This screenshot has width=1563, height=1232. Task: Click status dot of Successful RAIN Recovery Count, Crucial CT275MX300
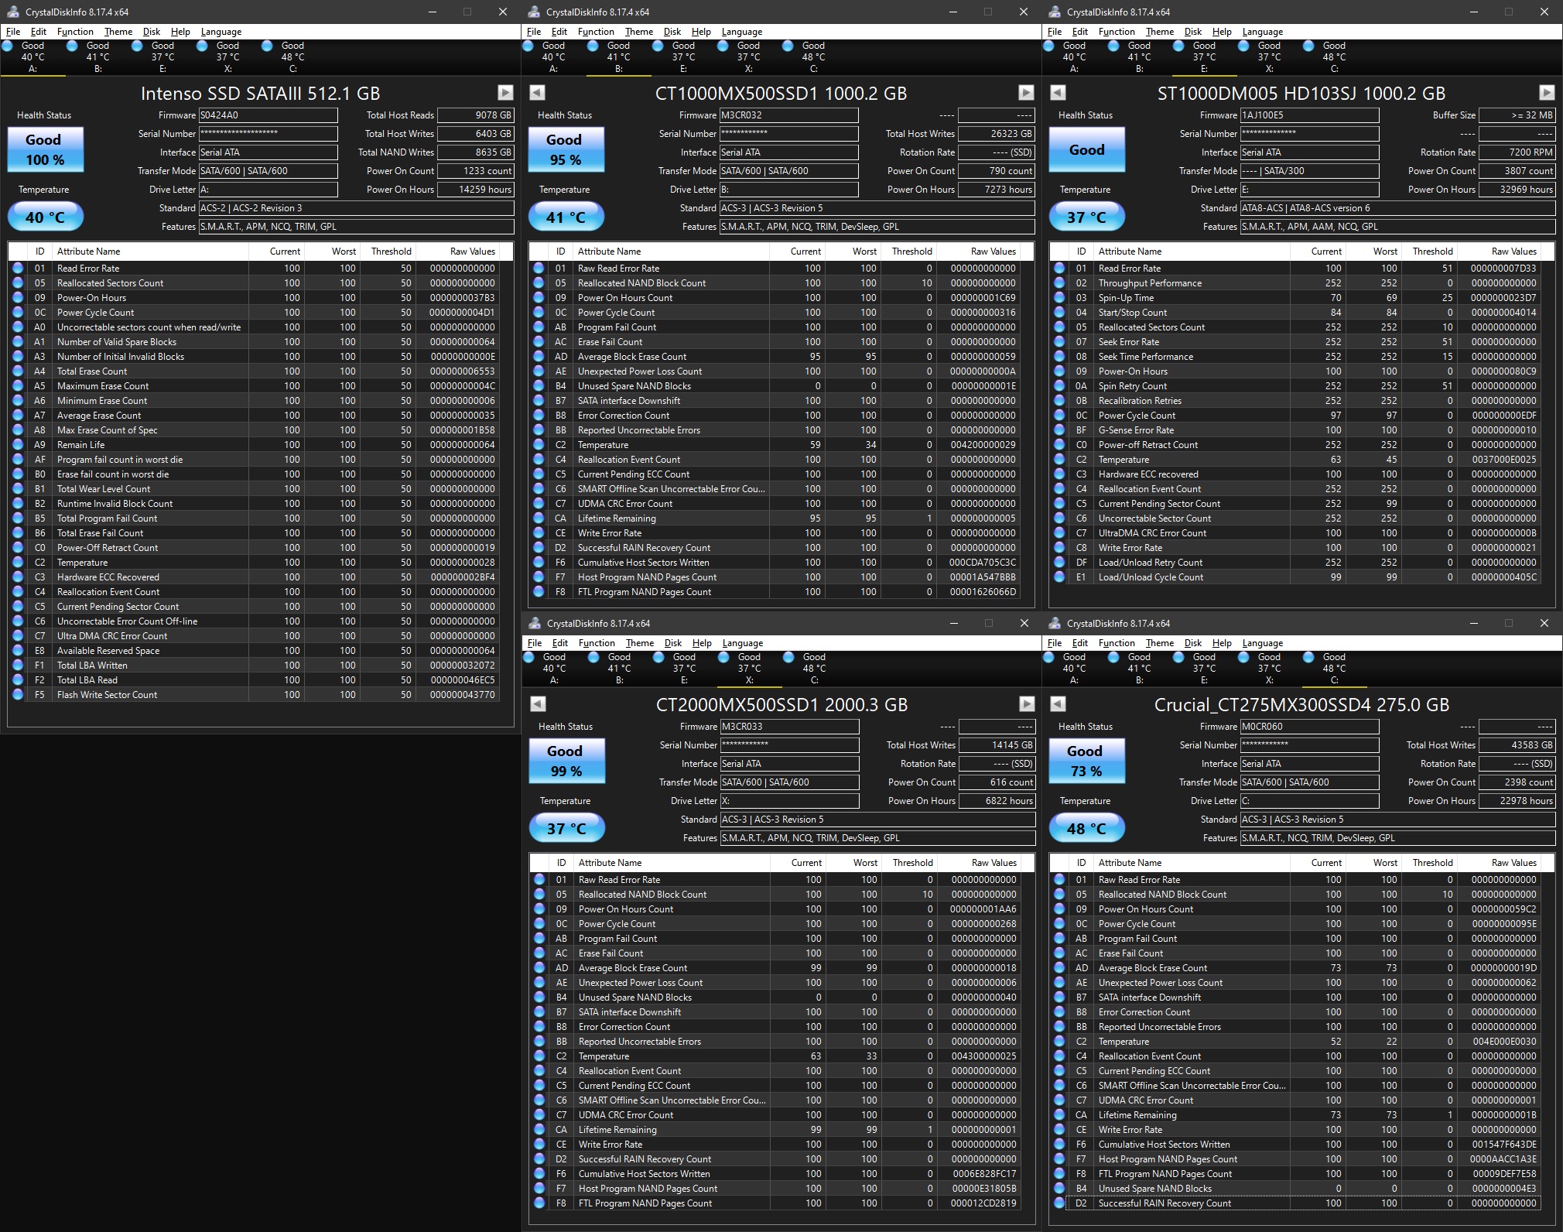pyautogui.click(x=1059, y=1203)
